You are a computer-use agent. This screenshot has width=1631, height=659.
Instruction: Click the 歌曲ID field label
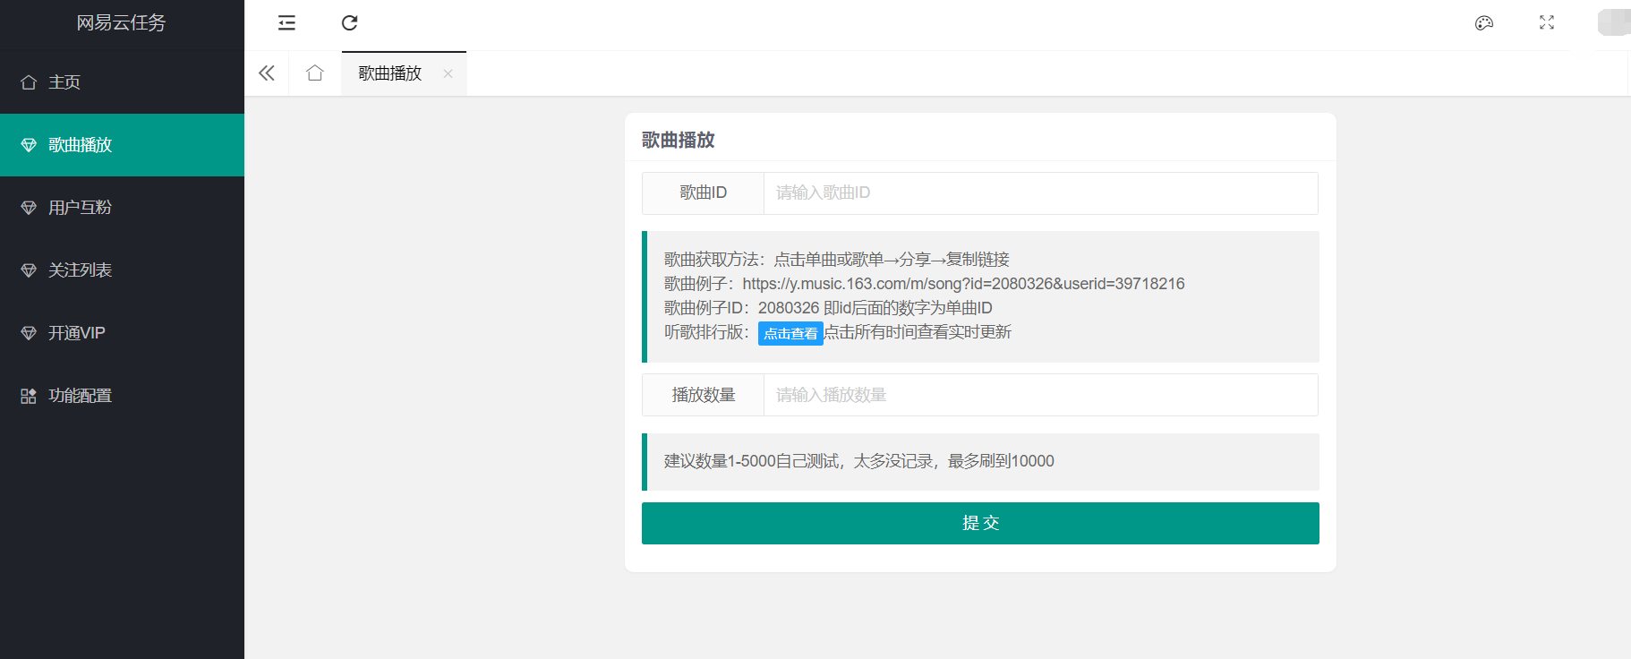[x=703, y=193]
